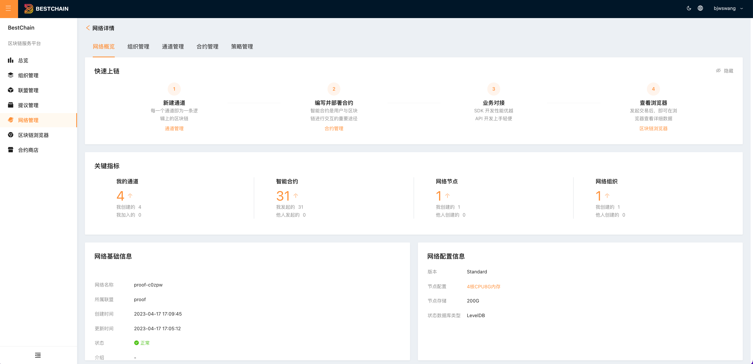Open the 通道管理 link under 新建通道
The height and width of the screenshot is (364, 753).
[x=174, y=129]
